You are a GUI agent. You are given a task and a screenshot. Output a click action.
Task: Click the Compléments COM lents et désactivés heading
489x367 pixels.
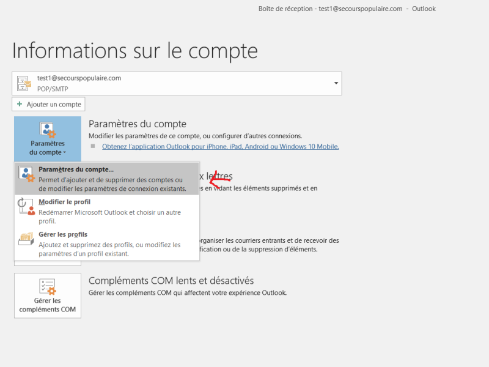[171, 281]
